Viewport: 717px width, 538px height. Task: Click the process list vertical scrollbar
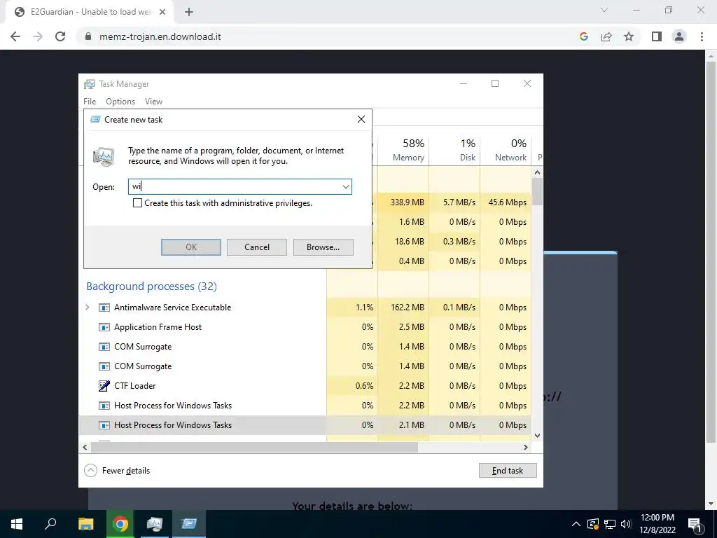pos(537,304)
